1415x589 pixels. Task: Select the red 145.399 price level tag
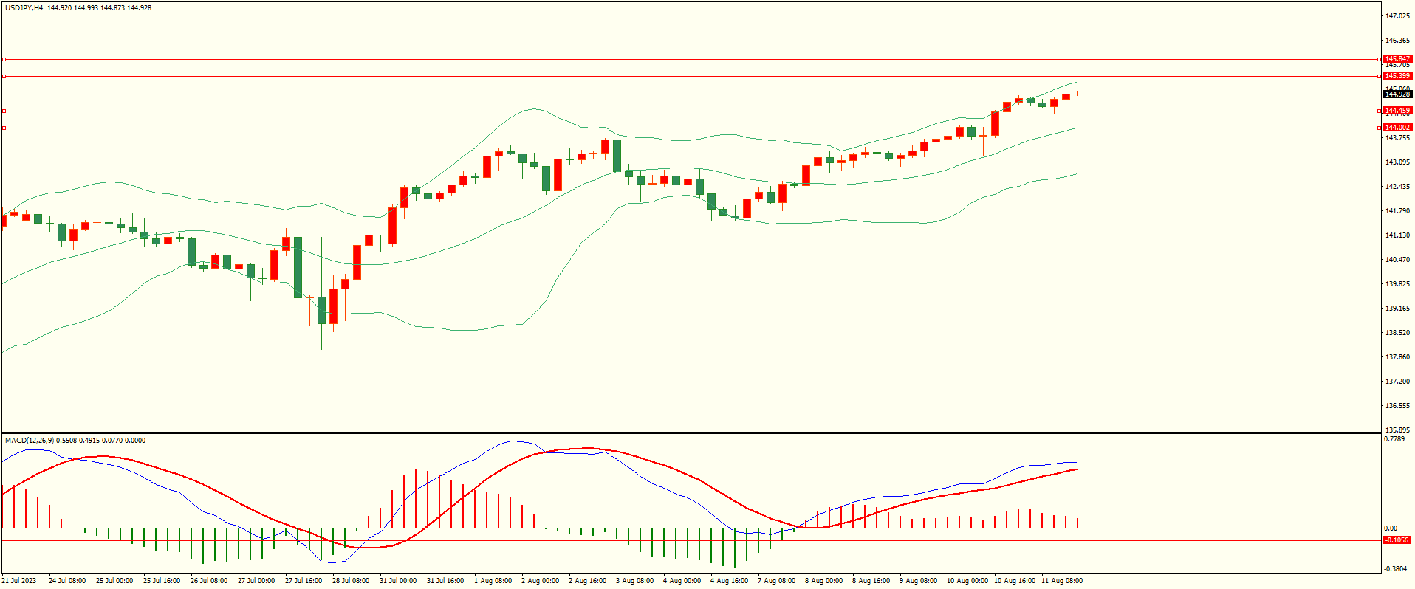click(1397, 76)
